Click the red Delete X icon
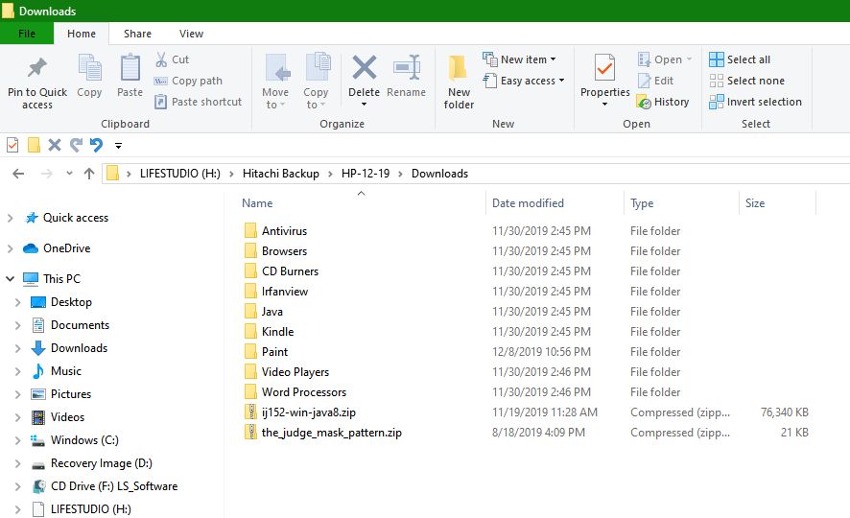The height and width of the screenshot is (518, 850). (365, 68)
